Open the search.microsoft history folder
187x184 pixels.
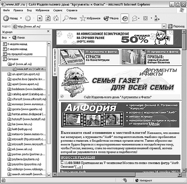27,174
